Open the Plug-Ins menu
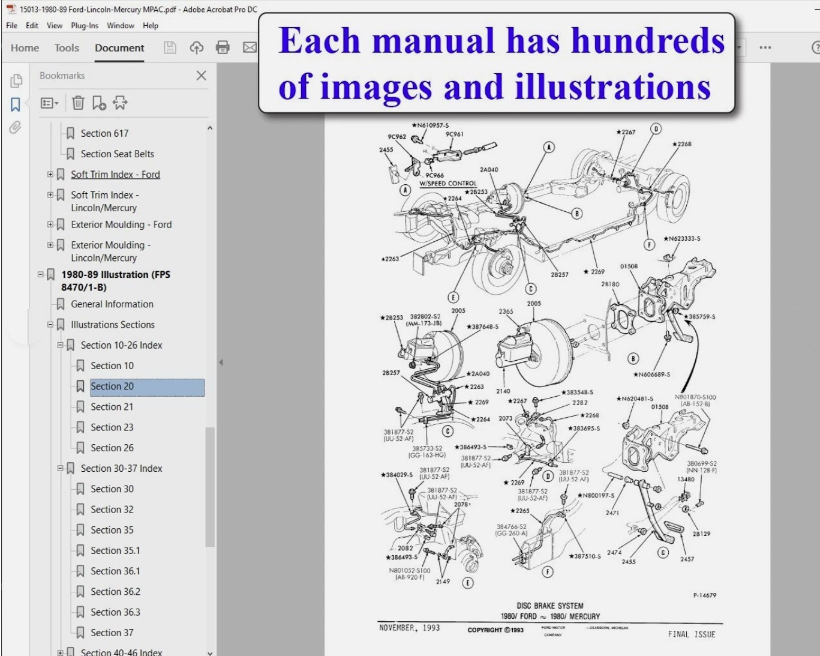Screen dimensions: 820x656 (84, 26)
